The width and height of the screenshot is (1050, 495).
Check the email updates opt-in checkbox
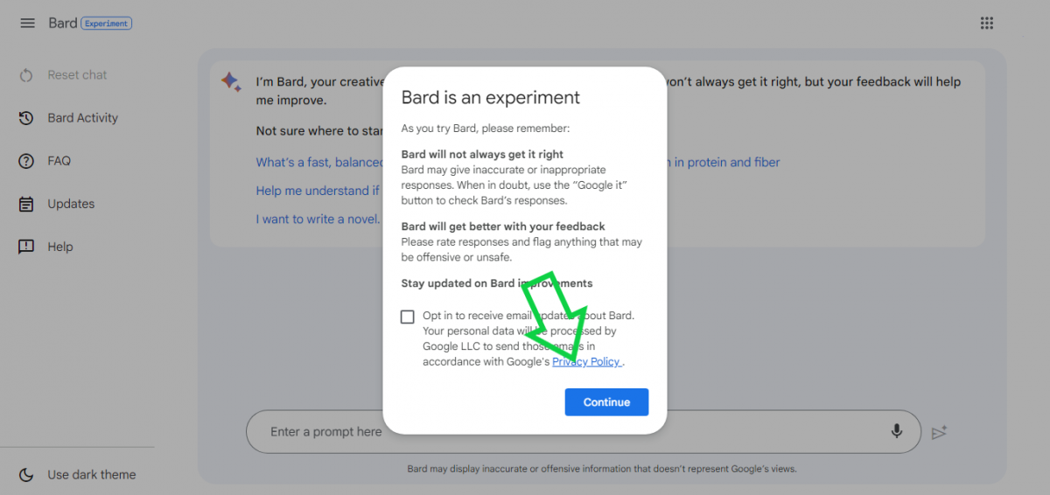click(408, 317)
